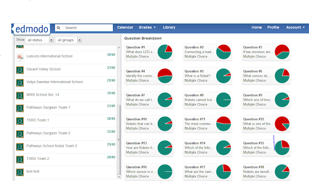Screen dimensions: 309x181
Task: Click TSRS Team 1 avatar icon
Action: tap(20, 121)
